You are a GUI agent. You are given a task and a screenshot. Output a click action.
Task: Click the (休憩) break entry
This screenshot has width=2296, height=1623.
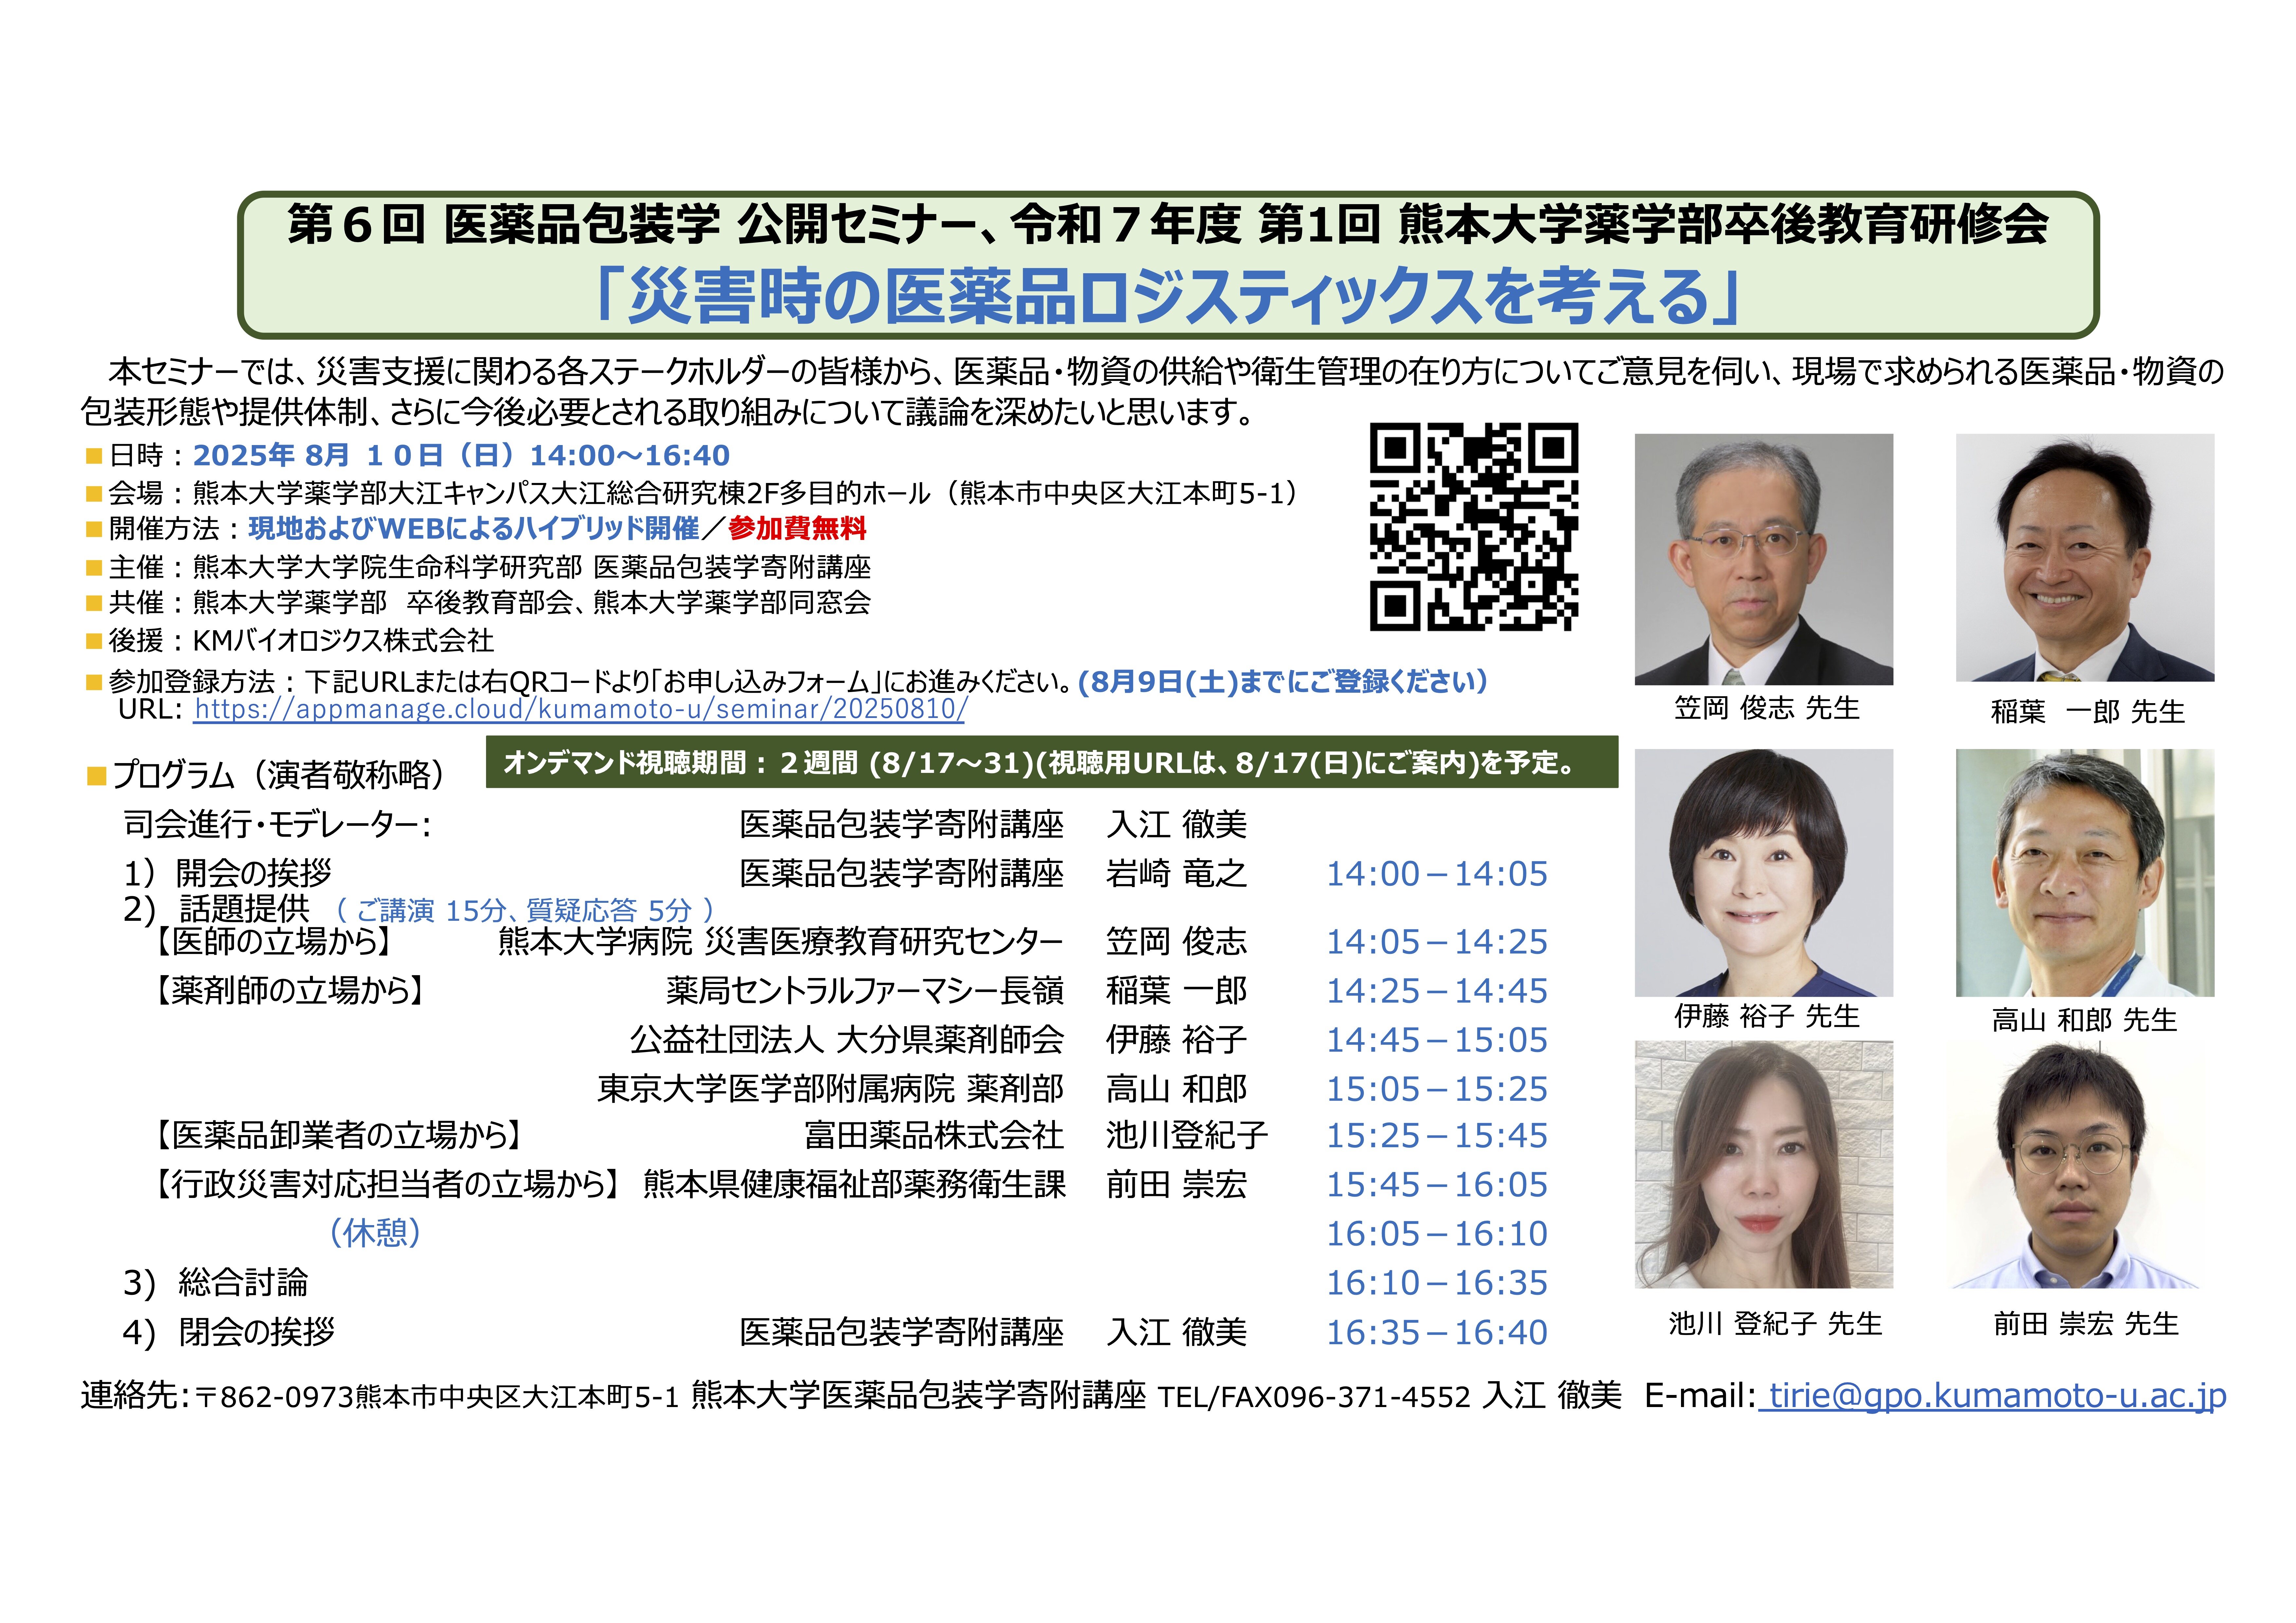click(x=375, y=1233)
